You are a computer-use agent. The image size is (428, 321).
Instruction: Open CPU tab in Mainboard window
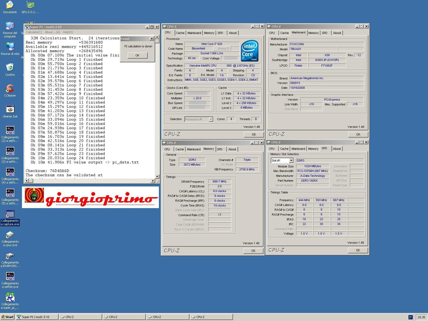(272, 33)
